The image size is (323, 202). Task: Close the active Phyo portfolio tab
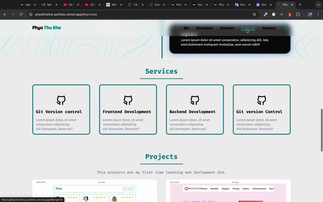click(x=292, y=5)
